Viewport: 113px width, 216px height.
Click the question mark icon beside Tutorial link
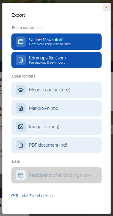[13, 196]
